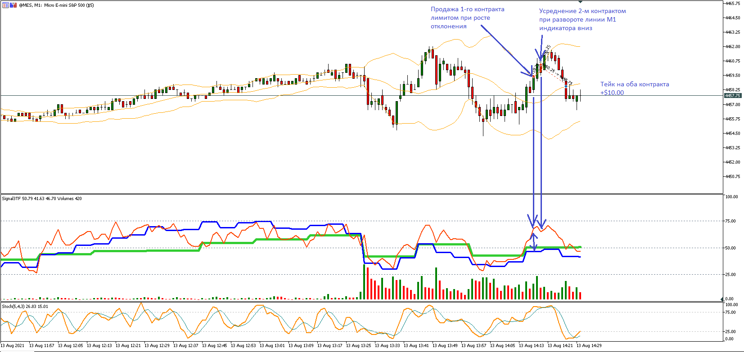744x352 pixels.
Task: Click the '13 Aug 13:09' time label
Action: (301, 346)
